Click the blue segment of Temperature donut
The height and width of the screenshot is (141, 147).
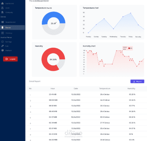pyautogui.click(x=53, y=15)
